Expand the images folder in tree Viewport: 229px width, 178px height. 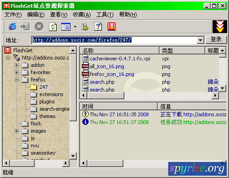click(x=16, y=131)
